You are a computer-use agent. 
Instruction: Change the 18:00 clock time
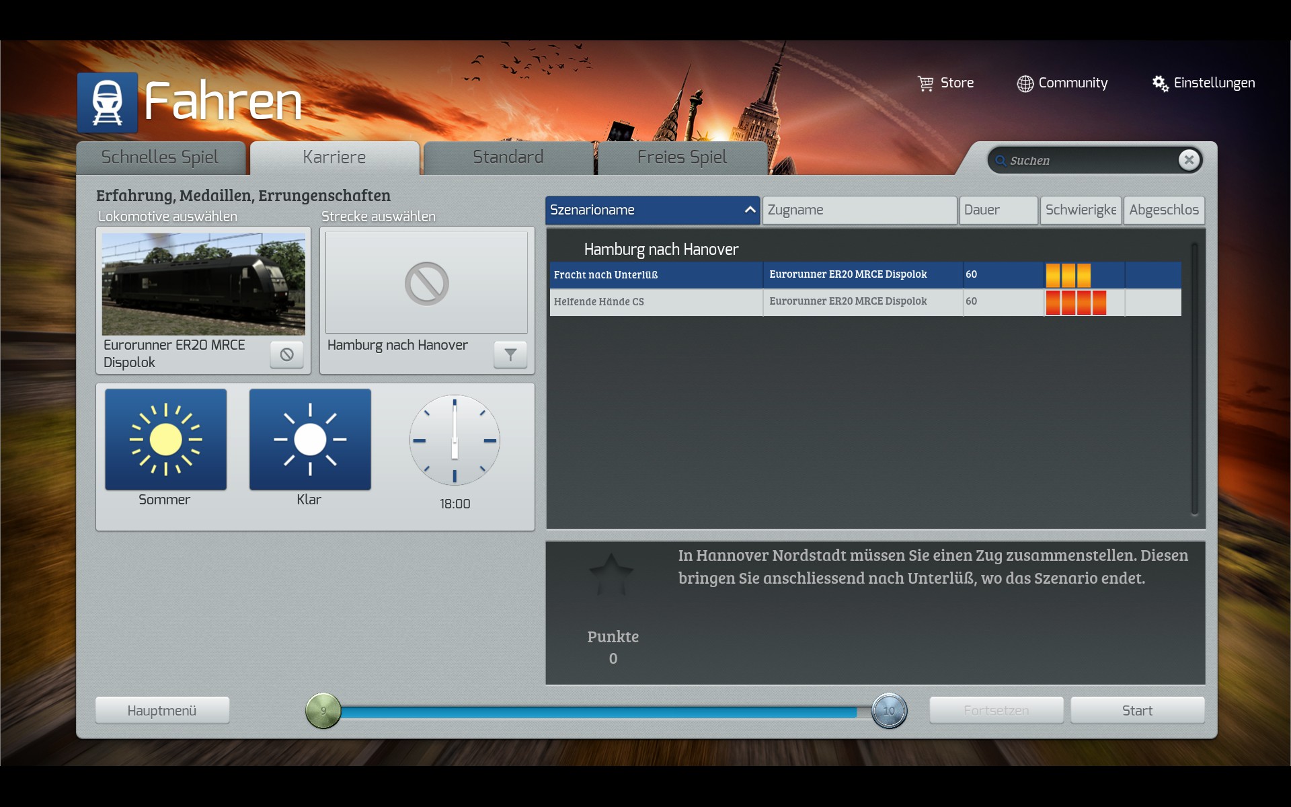pos(455,440)
